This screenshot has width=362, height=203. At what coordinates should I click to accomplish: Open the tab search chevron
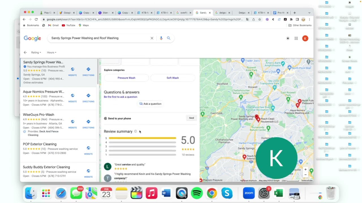click(309, 13)
